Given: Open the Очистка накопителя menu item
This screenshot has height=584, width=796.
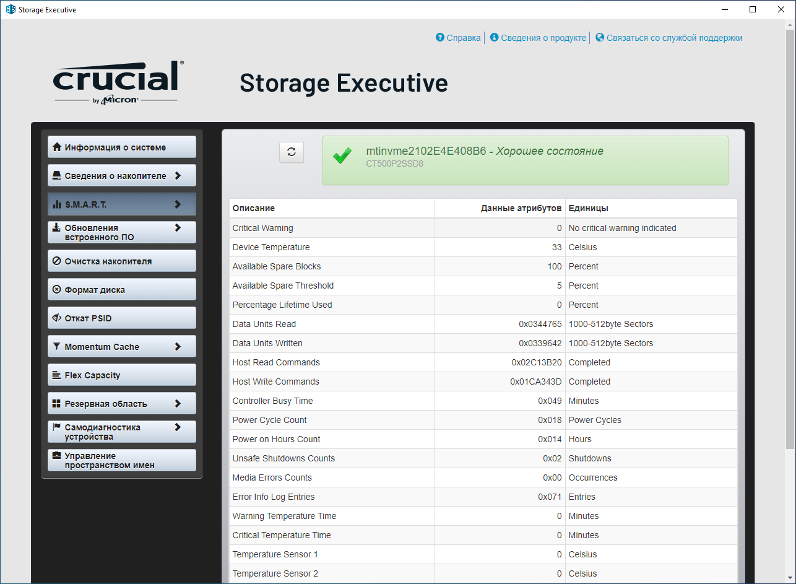Looking at the screenshot, I should coord(122,261).
